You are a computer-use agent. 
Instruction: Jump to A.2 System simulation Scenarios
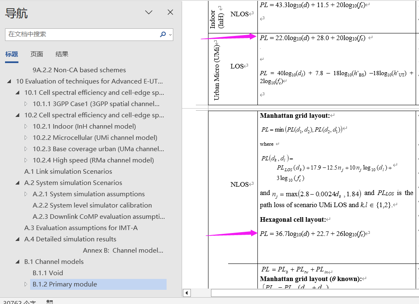pyautogui.click(x=73, y=183)
